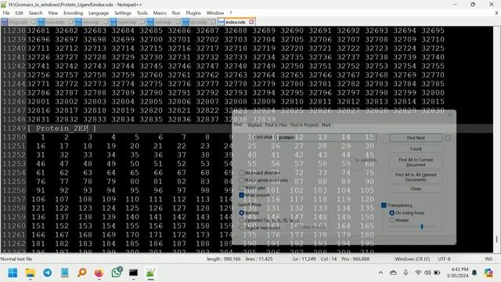Open the notification bell icon
This screenshot has height=282, width=501.
(474, 273)
